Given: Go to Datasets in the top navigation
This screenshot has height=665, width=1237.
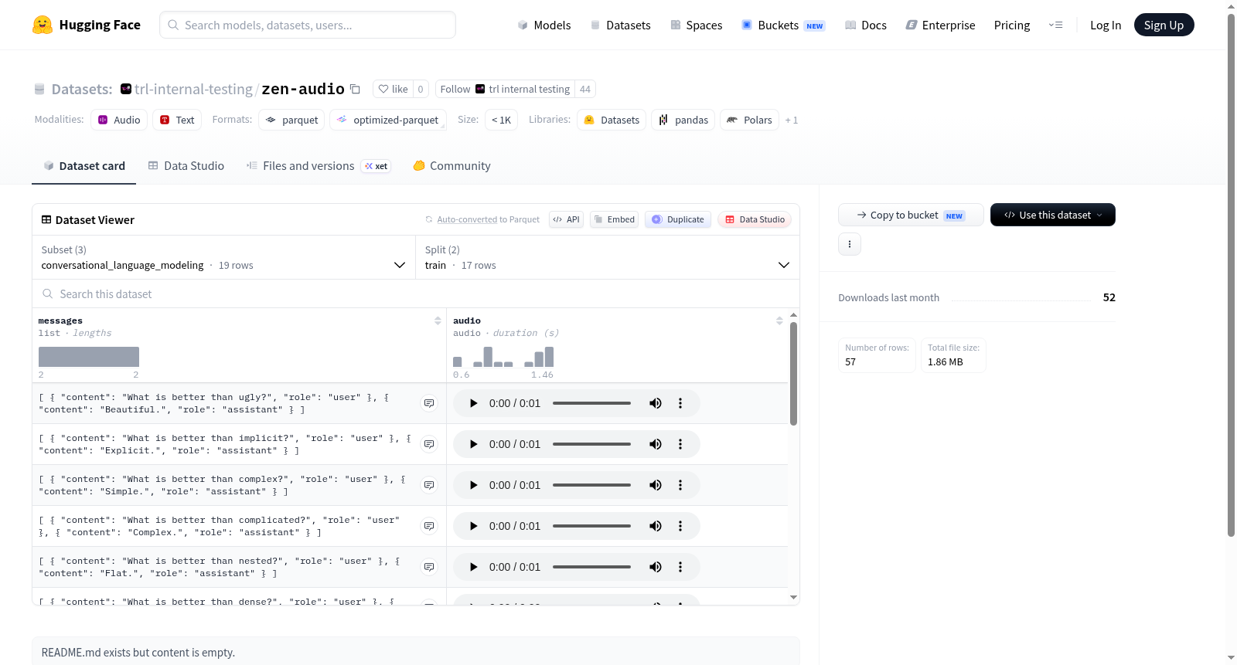Looking at the screenshot, I should pyautogui.click(x=620, y=25).
